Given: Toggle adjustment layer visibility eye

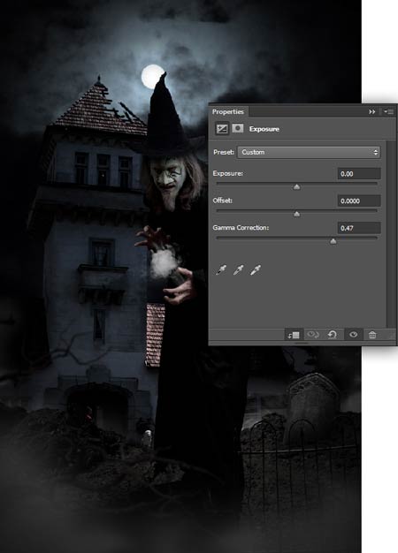Looking at the screenshot, I should click(x=354, y=334).
